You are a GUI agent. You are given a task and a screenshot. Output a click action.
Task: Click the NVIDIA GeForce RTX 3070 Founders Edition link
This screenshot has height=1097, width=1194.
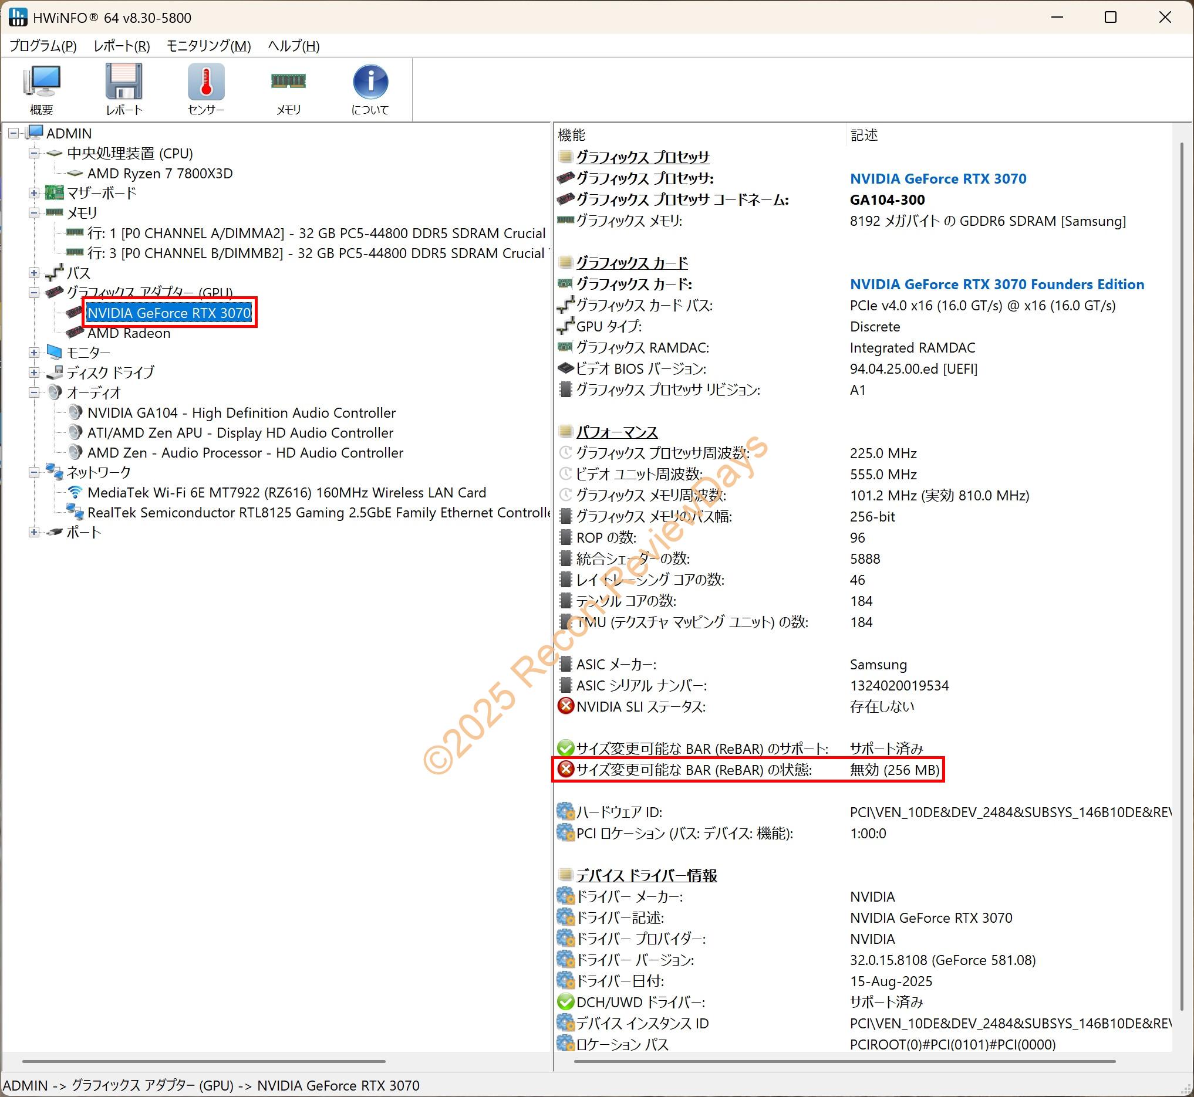point(997,285)
